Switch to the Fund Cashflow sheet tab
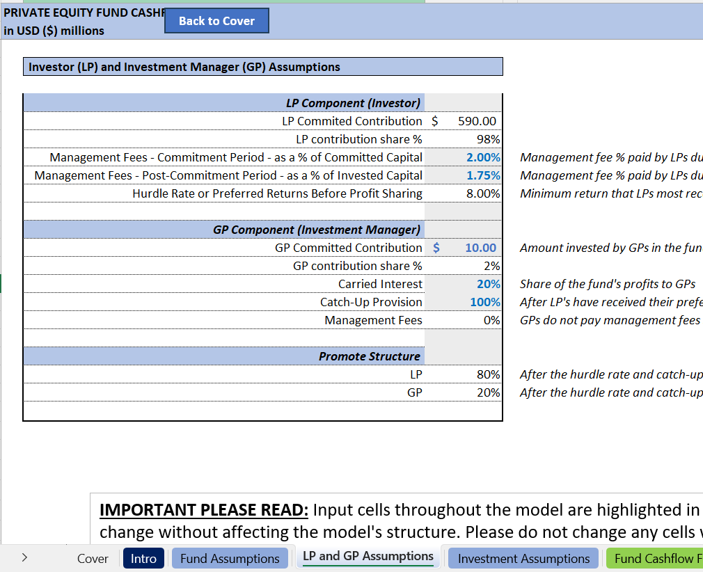 654,559
